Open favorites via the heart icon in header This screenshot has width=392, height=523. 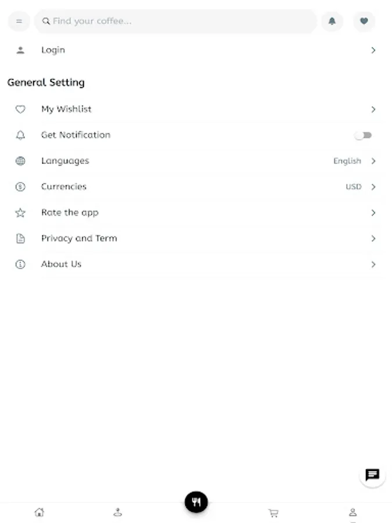[364, 22]
